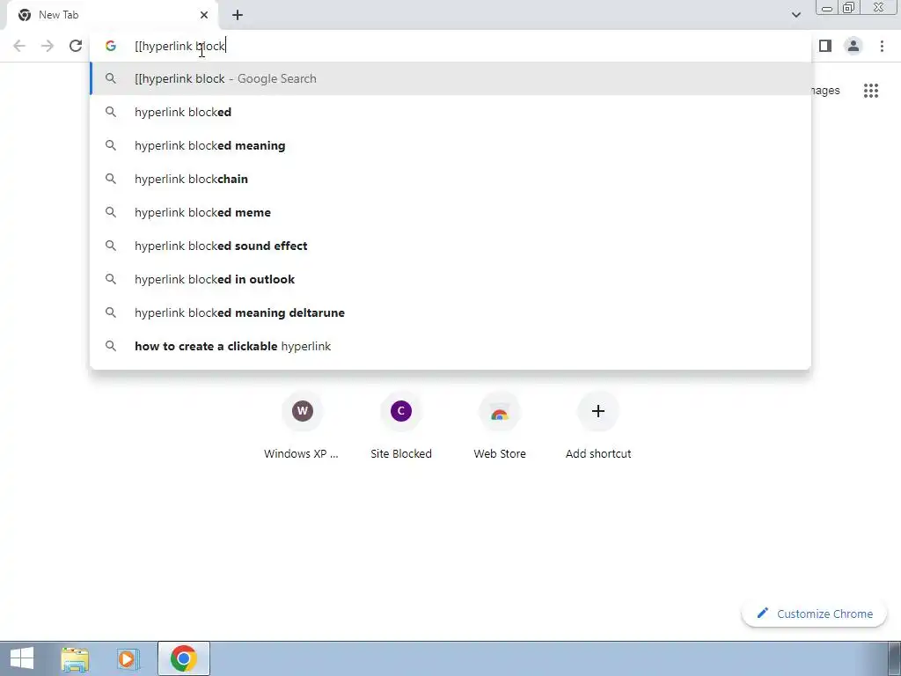Click the browser back arrow
The image size is (901, 676).
pyautogui.click(x=19, y=46)
